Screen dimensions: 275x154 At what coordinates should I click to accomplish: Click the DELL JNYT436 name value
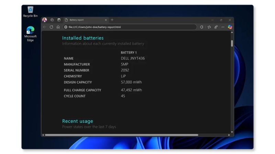[x=133, y=58]
